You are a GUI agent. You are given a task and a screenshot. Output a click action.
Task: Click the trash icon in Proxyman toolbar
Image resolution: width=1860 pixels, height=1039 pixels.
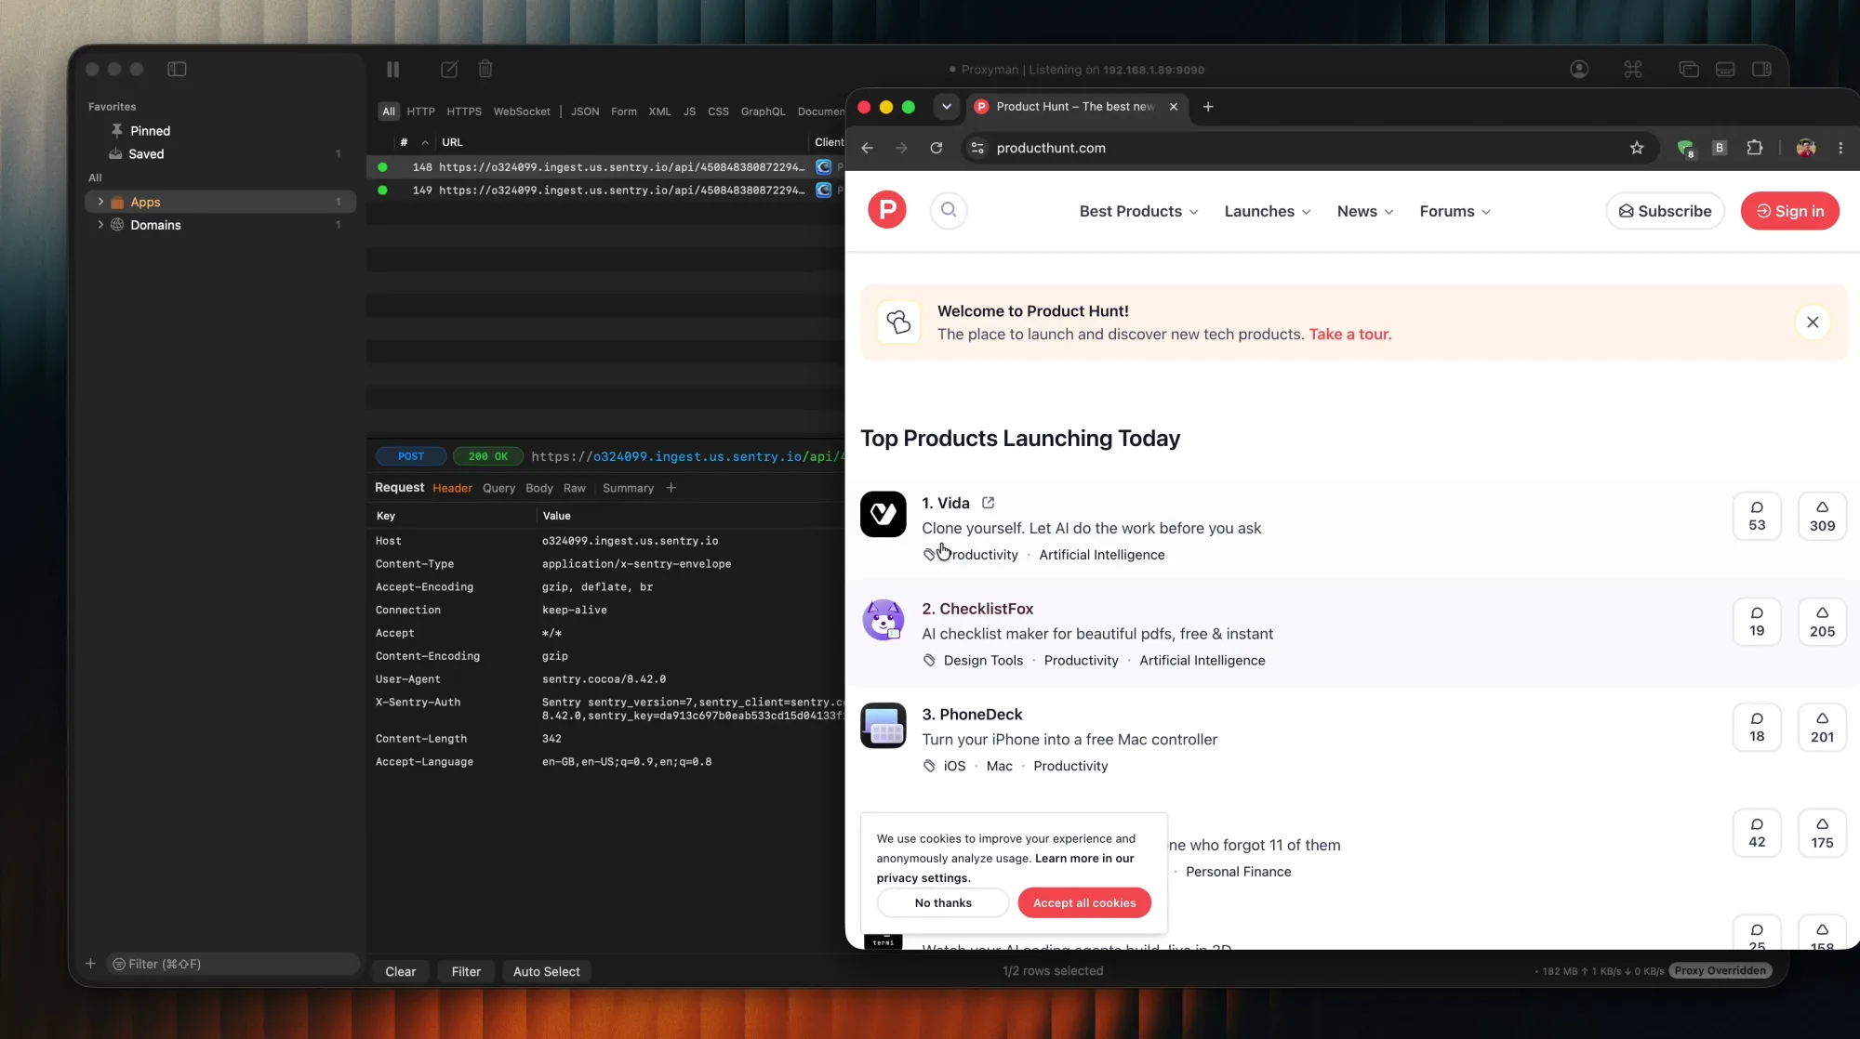click(x=485, y=70)
